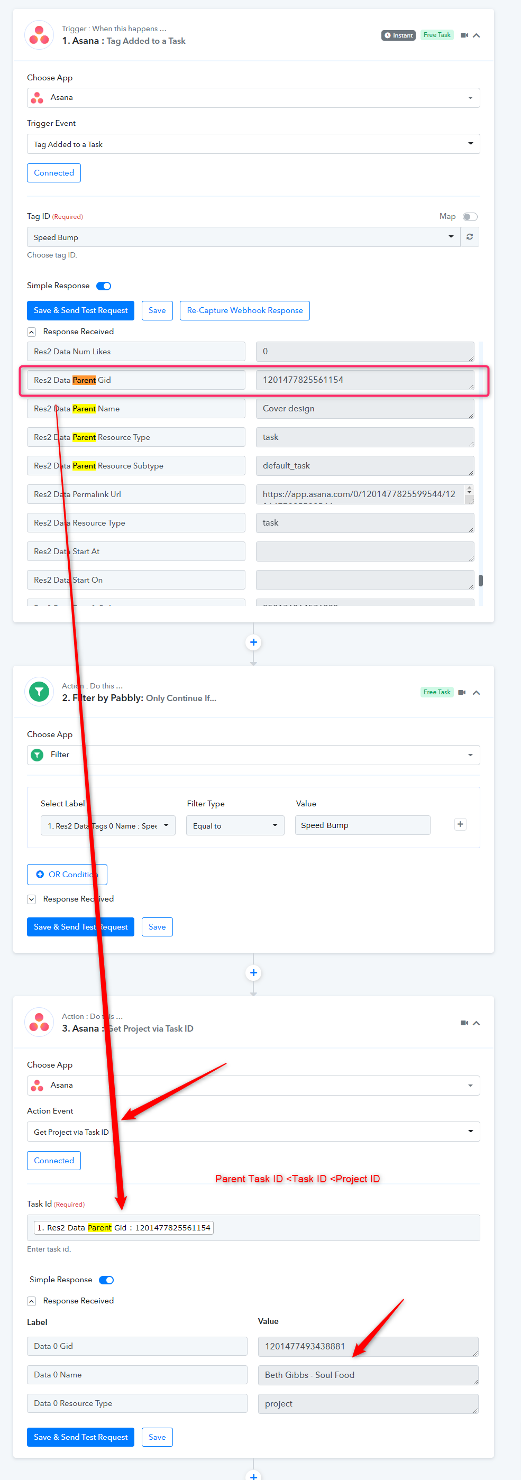
Task: Click Save button in step 2
Action: pyautogui.click(x=157, y=927)
